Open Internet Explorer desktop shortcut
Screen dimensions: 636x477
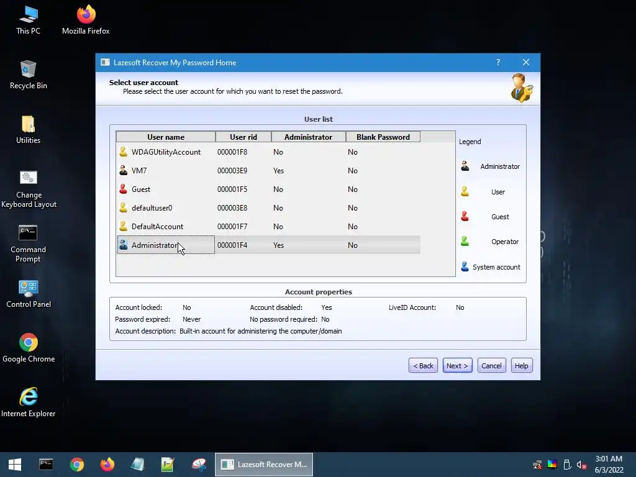coord(29,402)
